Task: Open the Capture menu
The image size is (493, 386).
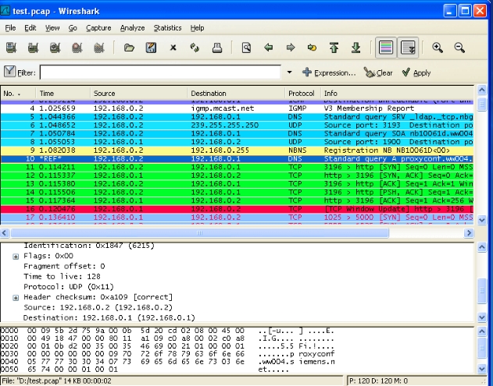Action: [98, 28]
